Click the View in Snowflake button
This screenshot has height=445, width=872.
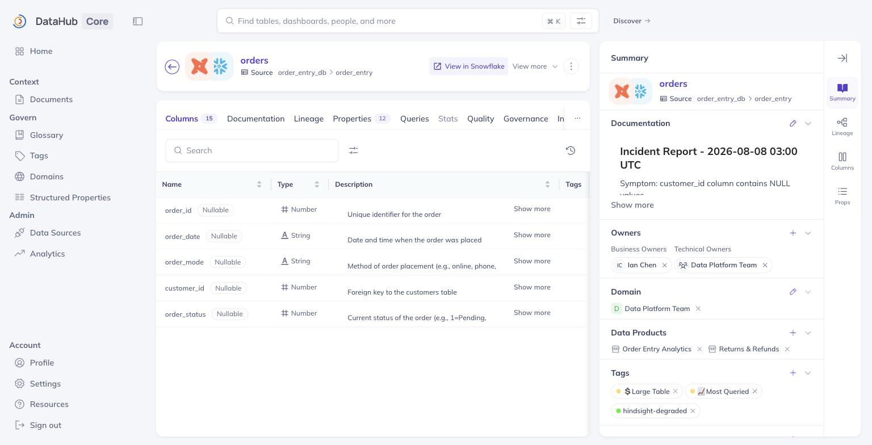pos(469,66)
